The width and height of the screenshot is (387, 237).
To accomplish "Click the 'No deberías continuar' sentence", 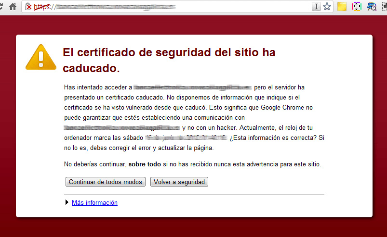I will (192, 164).
